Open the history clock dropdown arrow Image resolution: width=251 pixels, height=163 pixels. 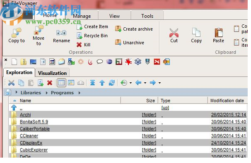130,83
